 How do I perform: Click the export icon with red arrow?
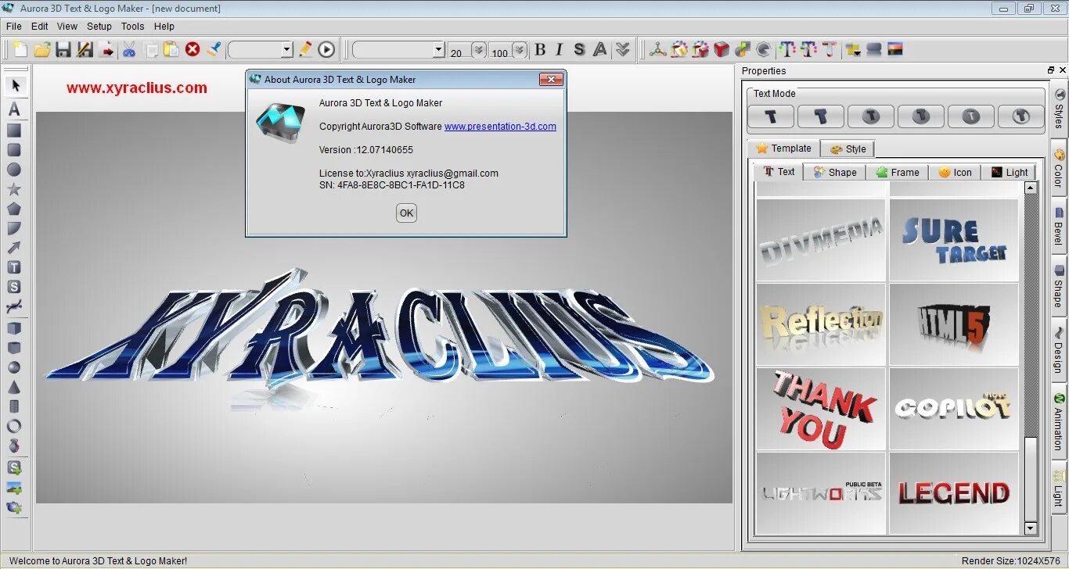pos(107,50)
